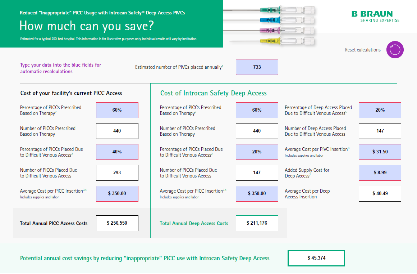This screenshot has width=417, height=274.
Task: Click the $256,550 Total Annual PICC costs box
Action: (117, 223)
